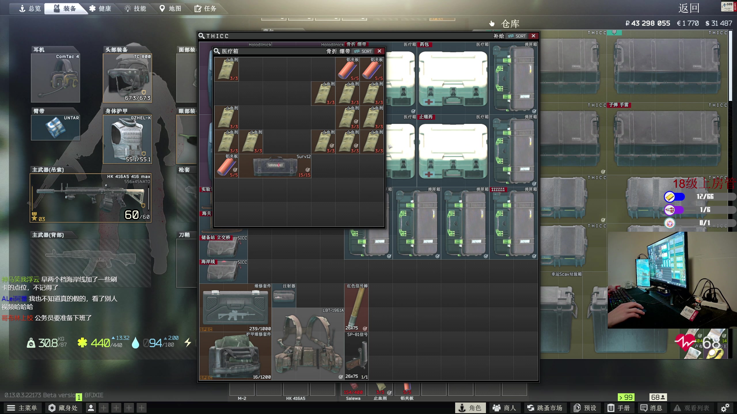The height and width of the screenshot is (414, 737).
Task: Click the search icon in 医疗箱 window
Action: pos(217,51)
